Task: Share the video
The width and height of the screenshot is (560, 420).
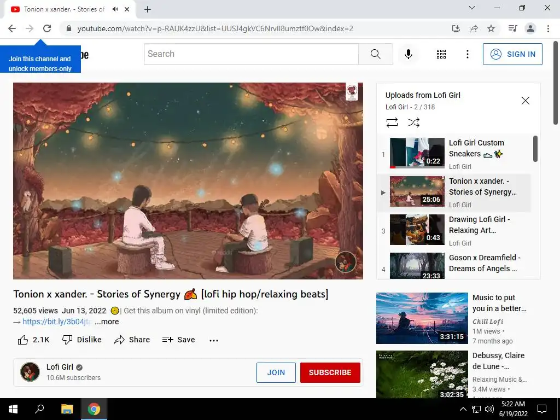Action: (x=132, y=340)
